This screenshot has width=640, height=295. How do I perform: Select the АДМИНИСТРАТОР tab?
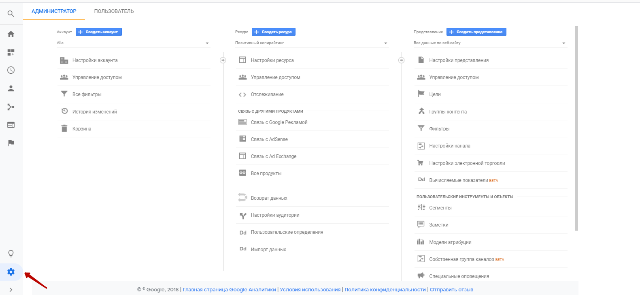pyautogui.click(x=54, y=11)
